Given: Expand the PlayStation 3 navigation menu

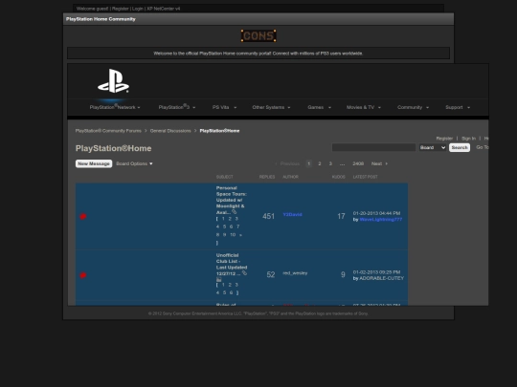Looking at the screenshot, I should click(177, 107).
